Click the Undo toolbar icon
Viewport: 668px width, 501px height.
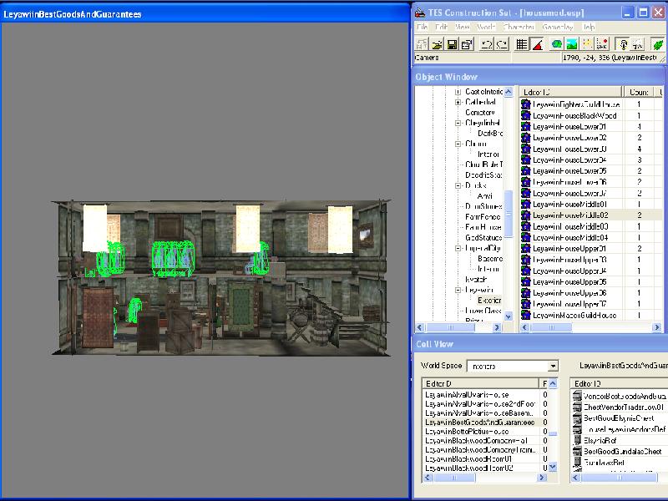click(487, 44)
